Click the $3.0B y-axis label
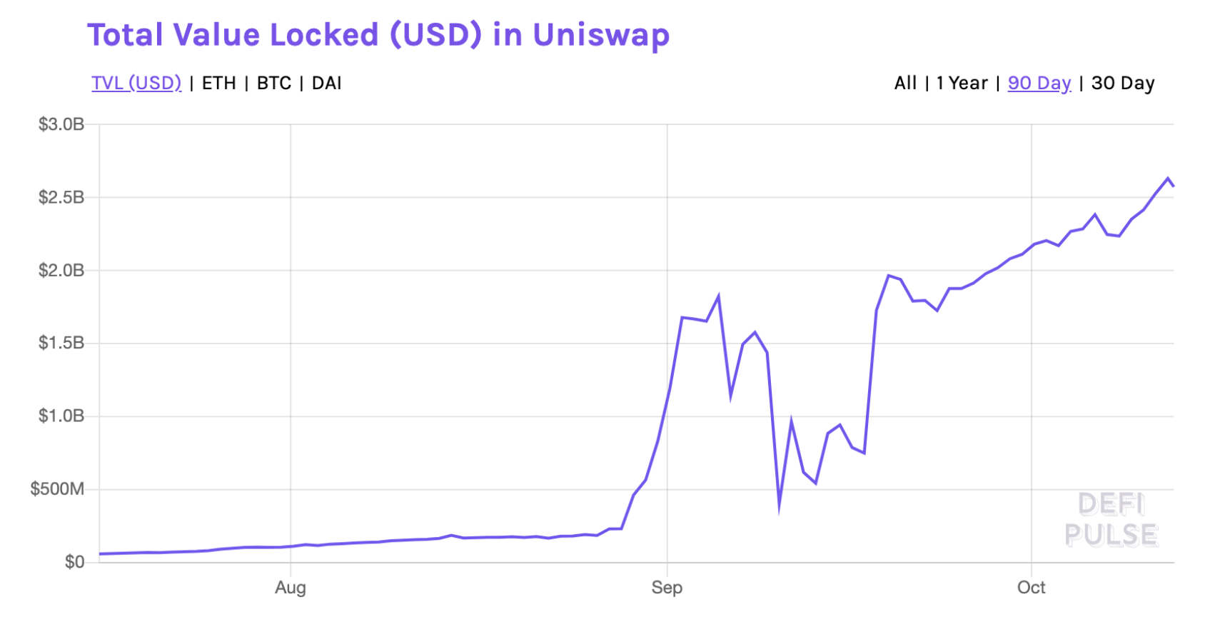1205x617 pixels. [61, 124]
